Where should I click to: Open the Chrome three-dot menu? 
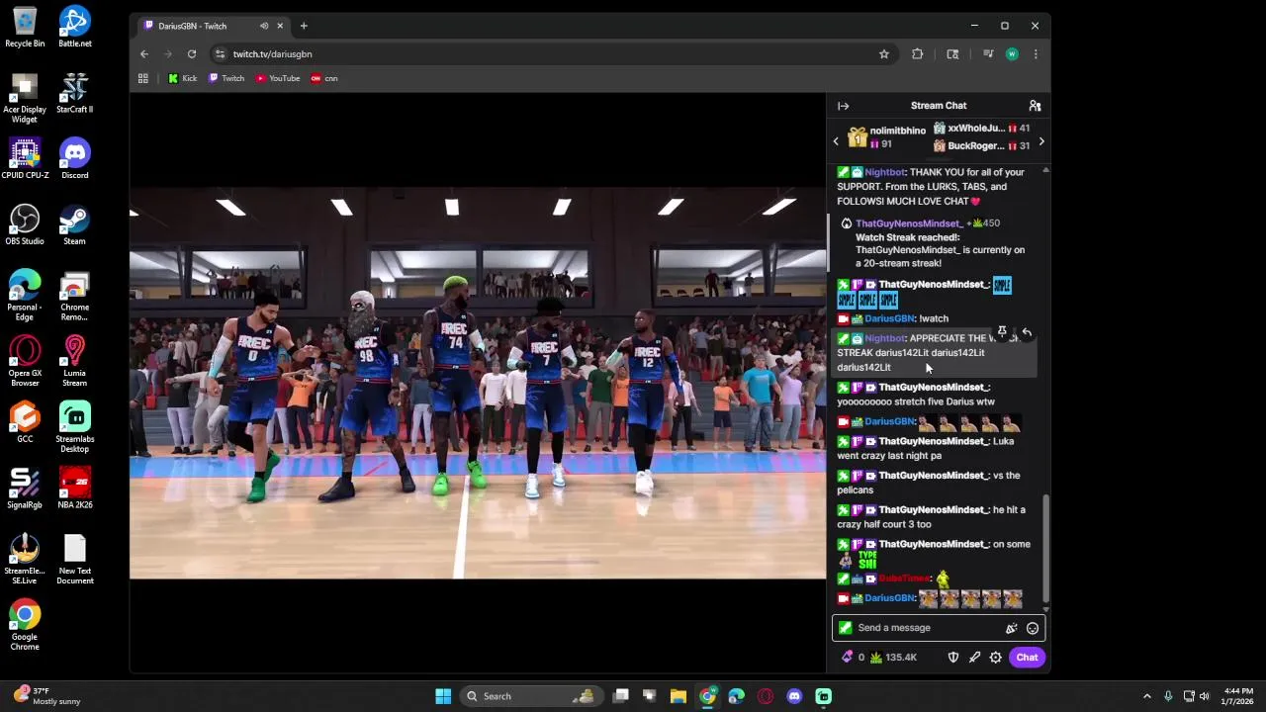coord(1036,54)
